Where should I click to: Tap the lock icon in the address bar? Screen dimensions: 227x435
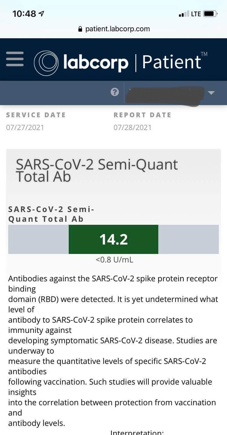pos(80,29)
